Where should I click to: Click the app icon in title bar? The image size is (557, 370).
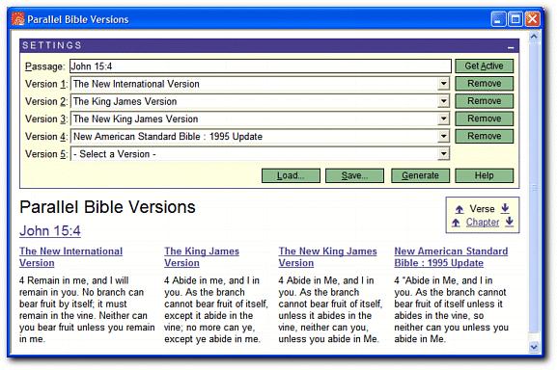17,18
